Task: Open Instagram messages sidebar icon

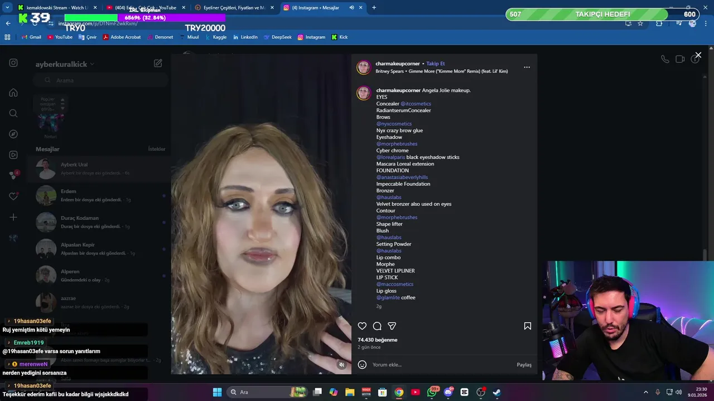Action: coord(13,175)
